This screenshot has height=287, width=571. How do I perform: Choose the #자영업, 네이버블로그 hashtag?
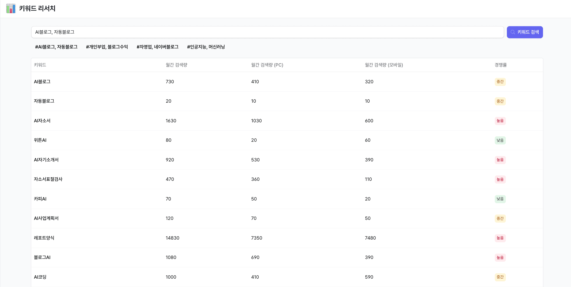158,47
